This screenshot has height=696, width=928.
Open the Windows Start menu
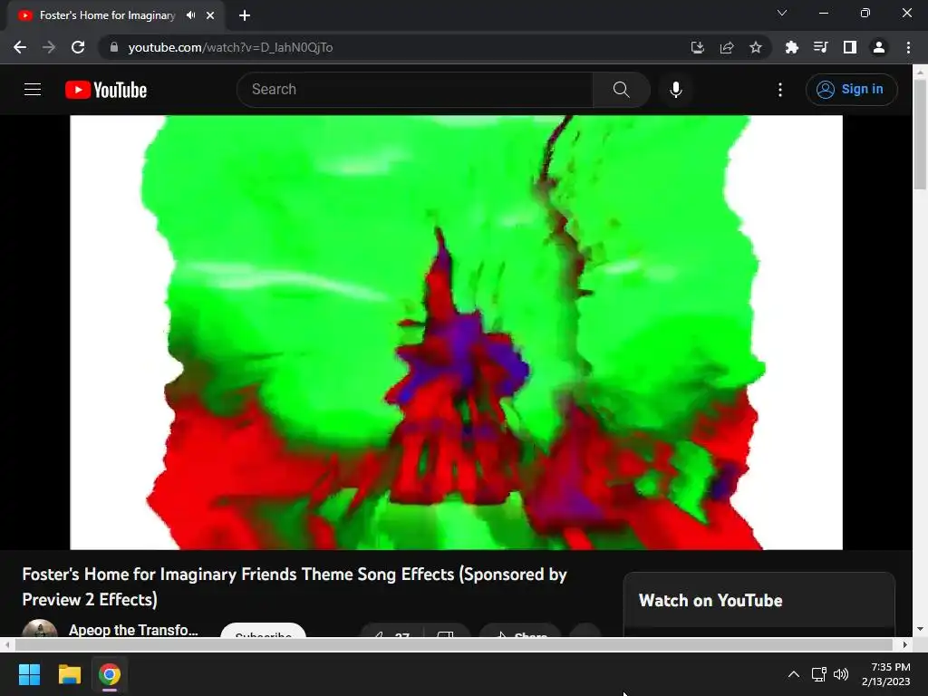point(29,674)
